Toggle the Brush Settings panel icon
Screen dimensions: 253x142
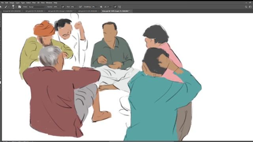pyautogui.click(x=19, y=7)
